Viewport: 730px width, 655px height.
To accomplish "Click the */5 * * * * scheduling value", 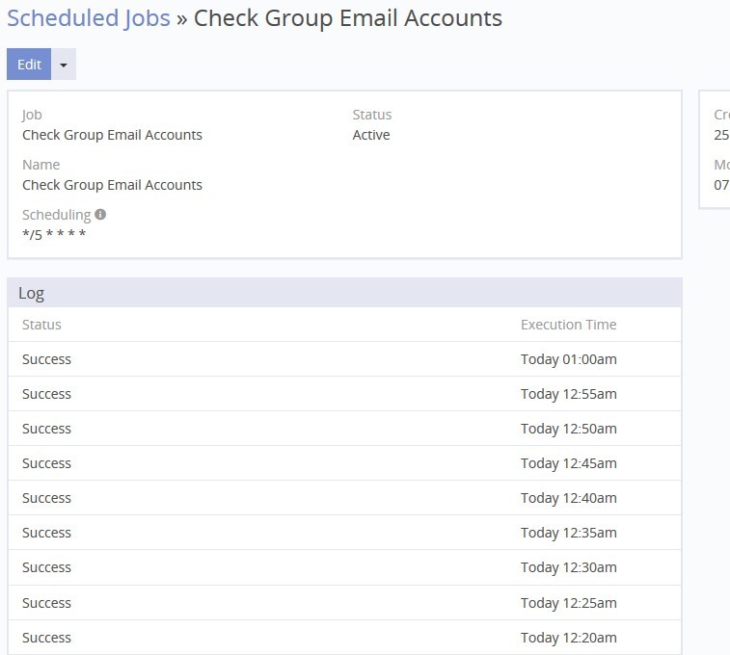I will click(x=54, y=235).
